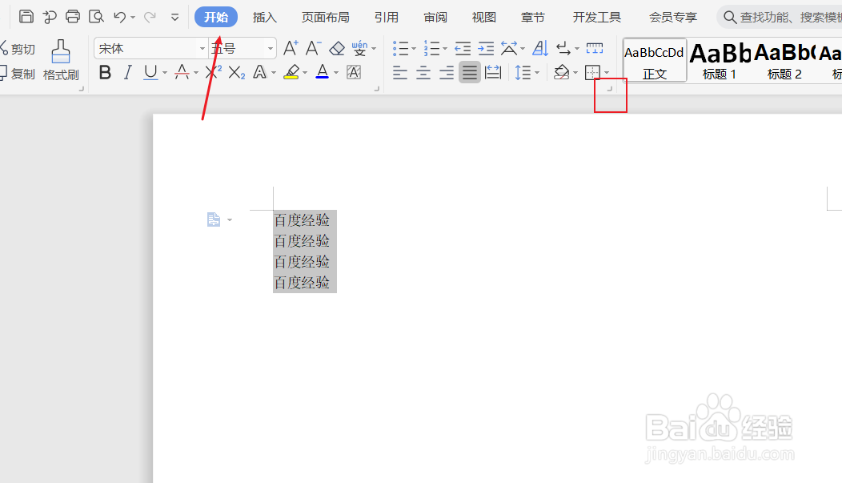Click the sort A-Z icon
Image resolution: width=842 pixels, height=483 pixels.
(540, 49)
